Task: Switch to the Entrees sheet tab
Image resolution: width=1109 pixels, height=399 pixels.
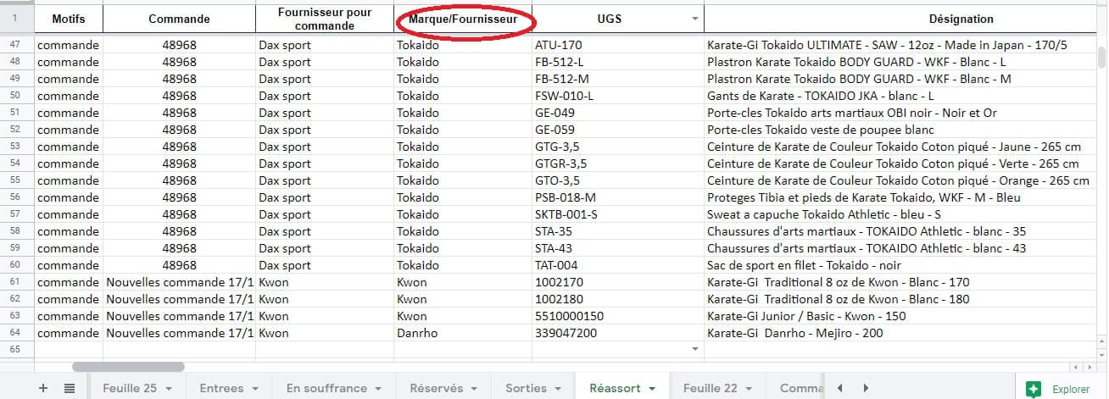Action: click(x=221, y=388)
